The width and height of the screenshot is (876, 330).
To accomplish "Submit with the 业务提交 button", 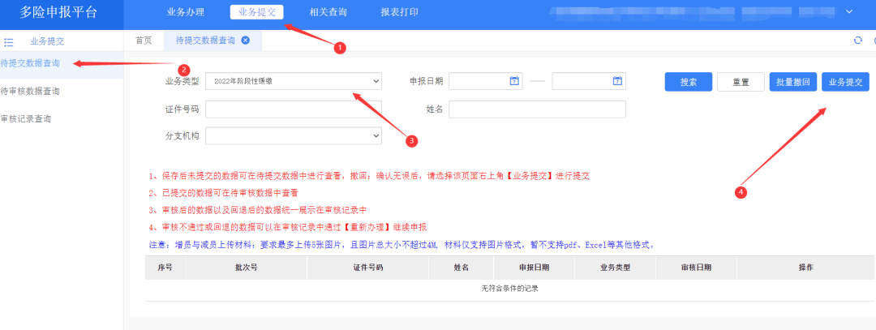I will pyautogui.click(x=845, y=82).
